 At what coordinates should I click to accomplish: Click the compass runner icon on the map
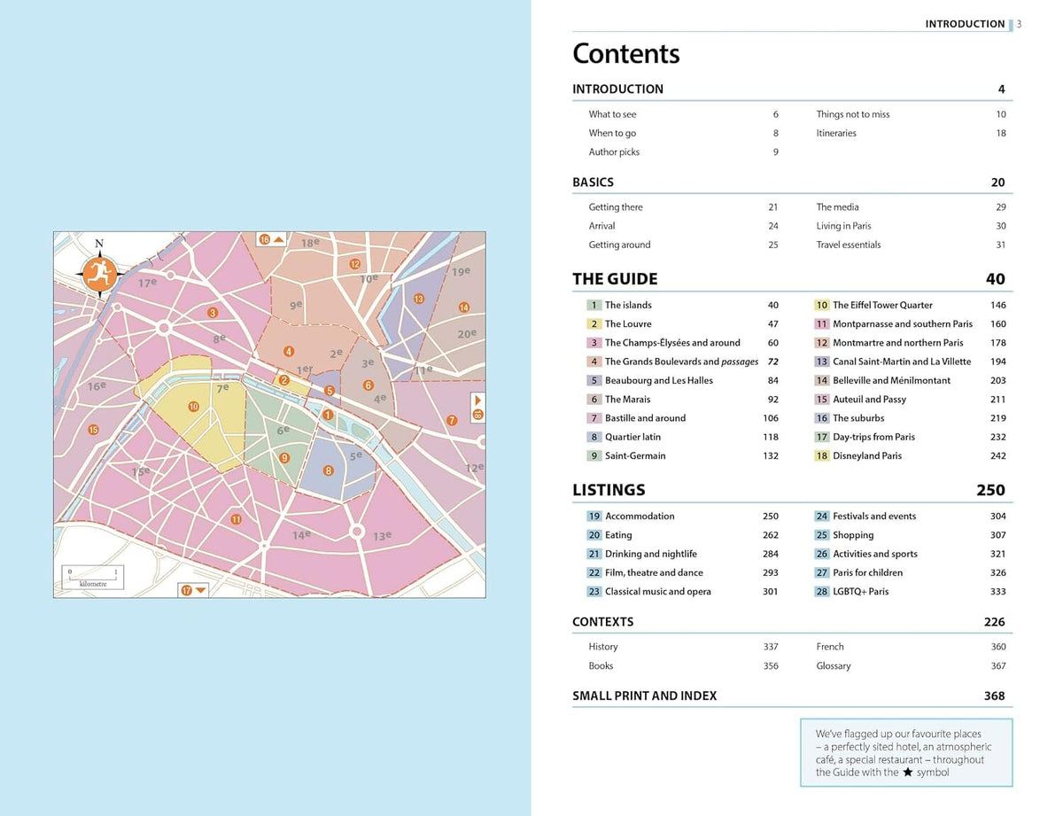click(x=99, y=272)
